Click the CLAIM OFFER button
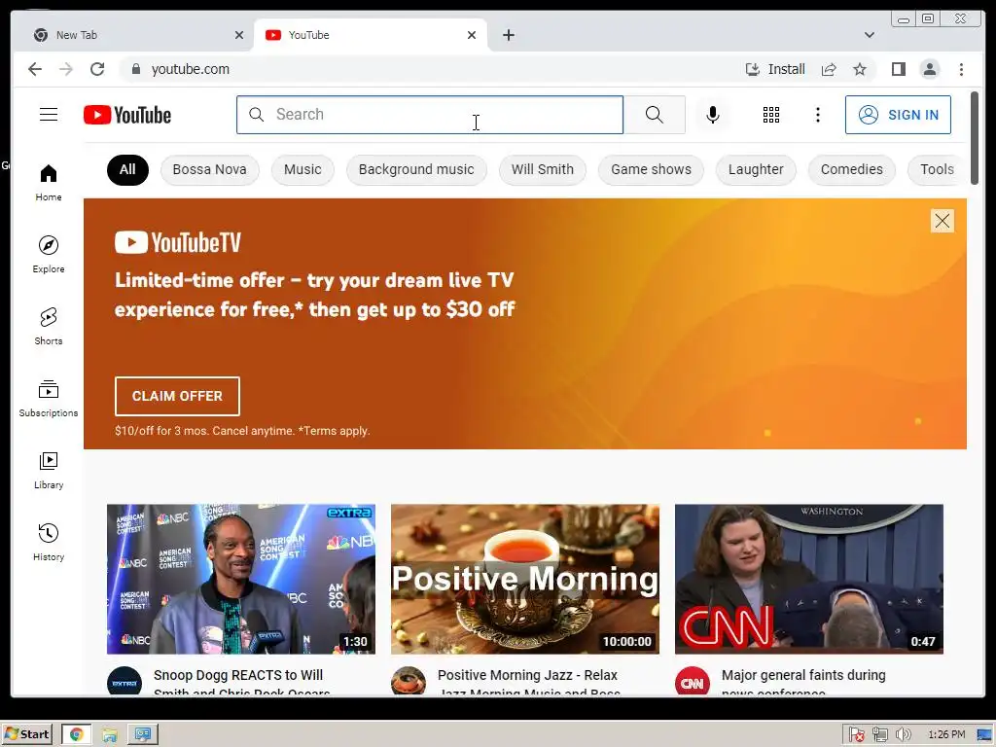The height and width of the screenshot is (747, 996). [x=177, y=396]
